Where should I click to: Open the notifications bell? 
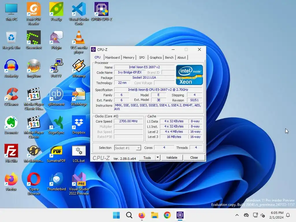(x=288, y=215)
